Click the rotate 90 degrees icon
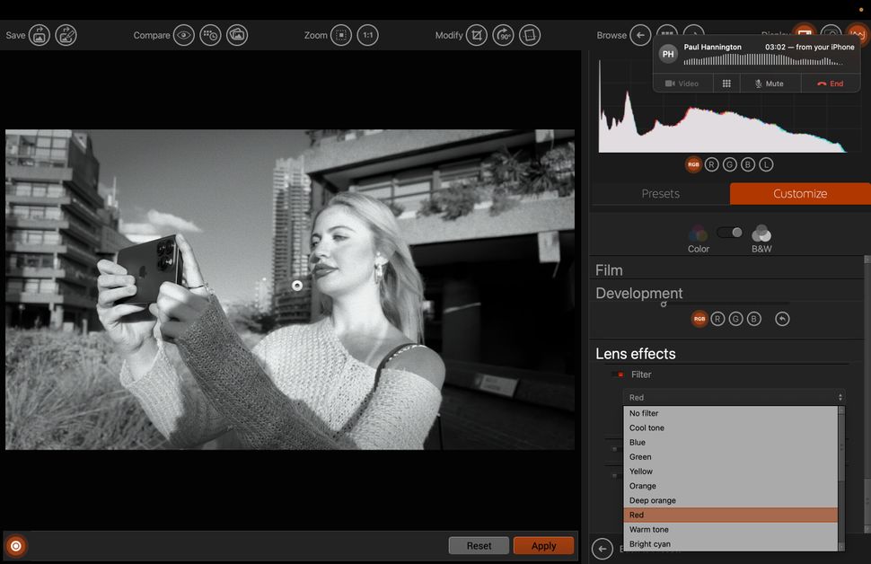This screenshot has height=564, width=871. point(503,35)
